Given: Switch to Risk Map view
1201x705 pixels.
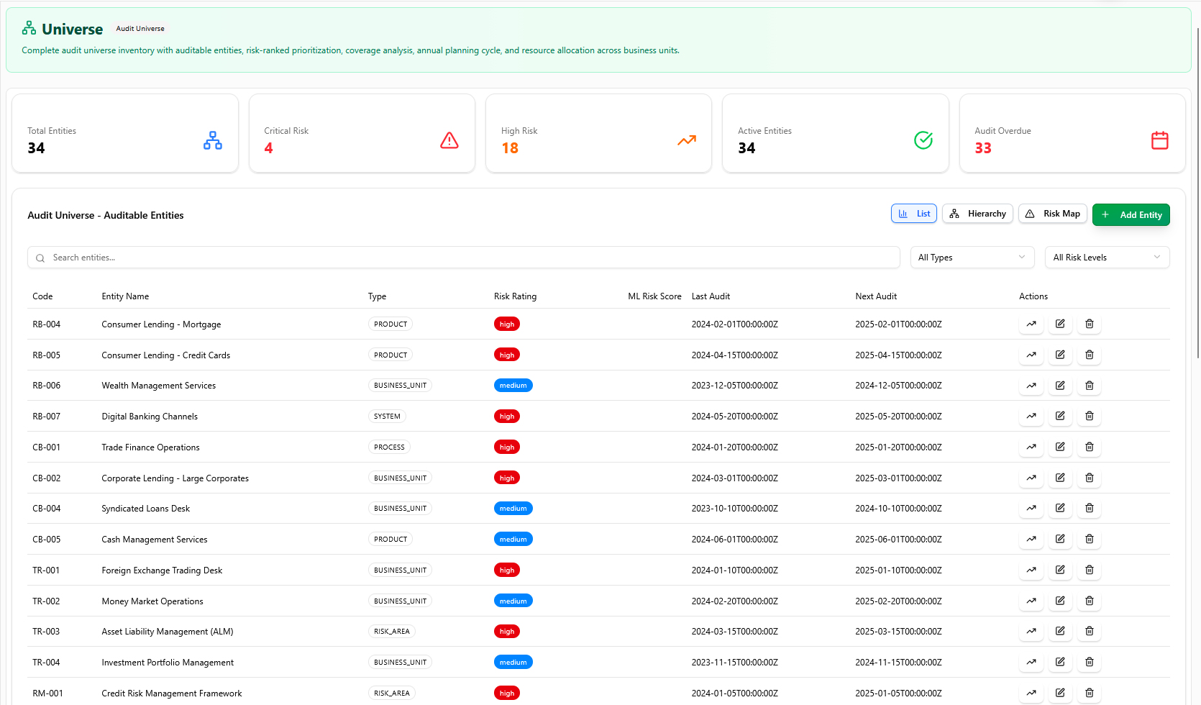Looking at the screenshot, I should pos(1052,214).
